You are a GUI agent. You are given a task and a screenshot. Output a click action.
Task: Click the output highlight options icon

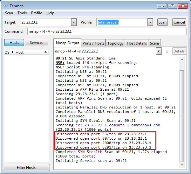167,51
